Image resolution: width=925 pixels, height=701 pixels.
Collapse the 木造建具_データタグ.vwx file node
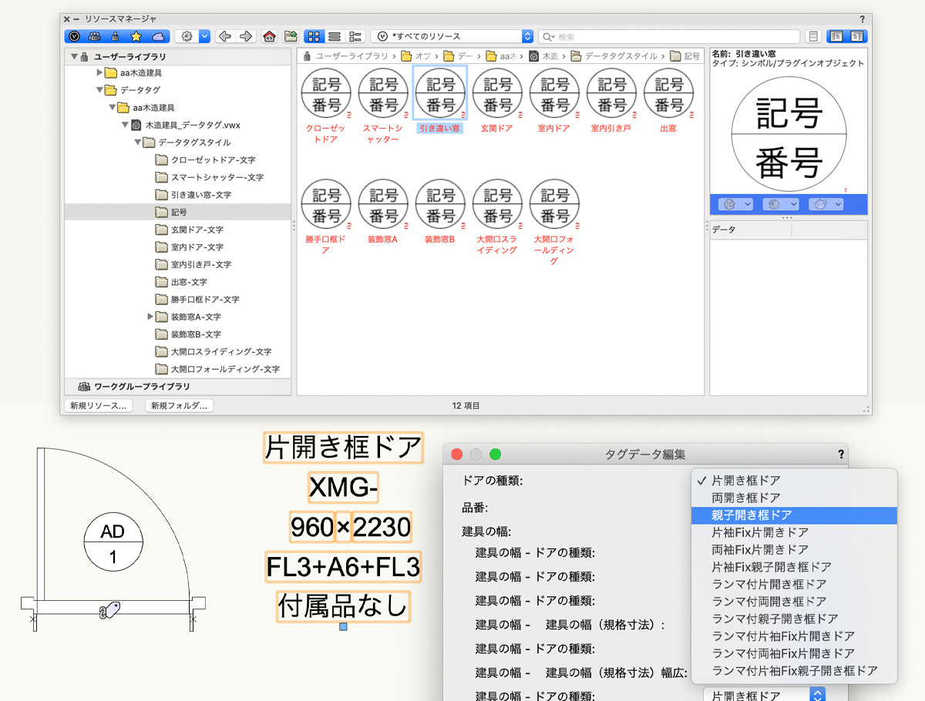coord(123,125)
